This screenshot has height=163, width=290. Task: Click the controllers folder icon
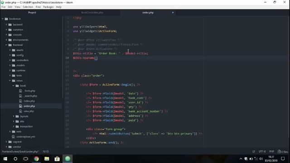coord(14,60)
